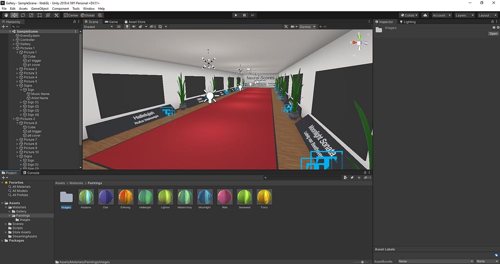Adjust the asset thumbnail size slider
The image size is (500, 264).
(x=362, y=262)
